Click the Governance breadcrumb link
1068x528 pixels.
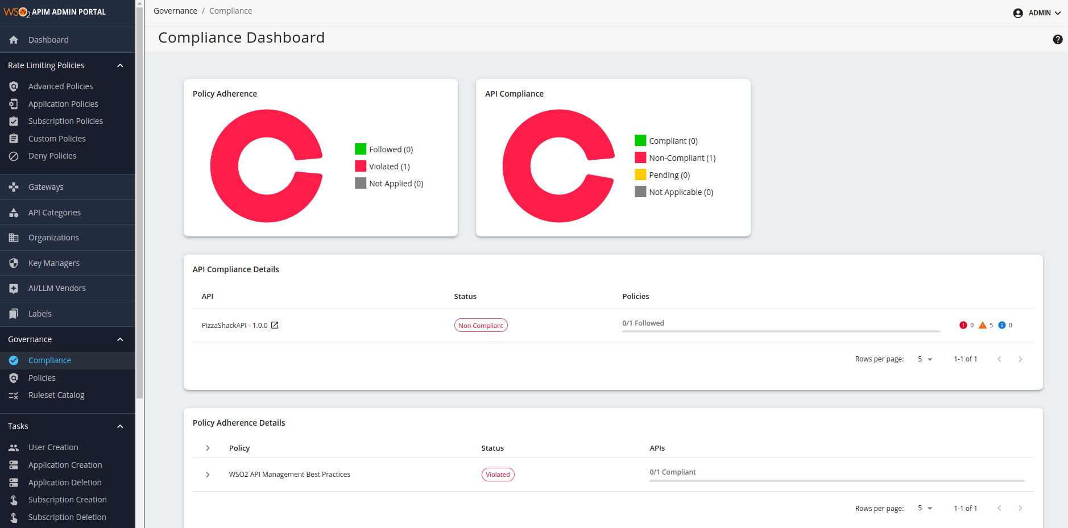pos(175,11)
